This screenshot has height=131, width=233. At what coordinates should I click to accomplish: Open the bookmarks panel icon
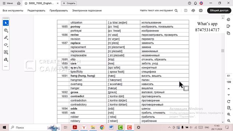pyautogui.click(x=229, y=26)
